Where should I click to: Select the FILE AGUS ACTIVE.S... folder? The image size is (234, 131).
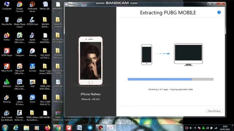45,53
